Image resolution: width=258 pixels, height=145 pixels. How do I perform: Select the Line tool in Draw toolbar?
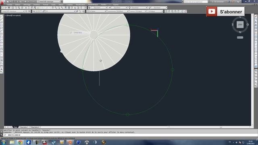pyautogui.click(x=2, y=16)
